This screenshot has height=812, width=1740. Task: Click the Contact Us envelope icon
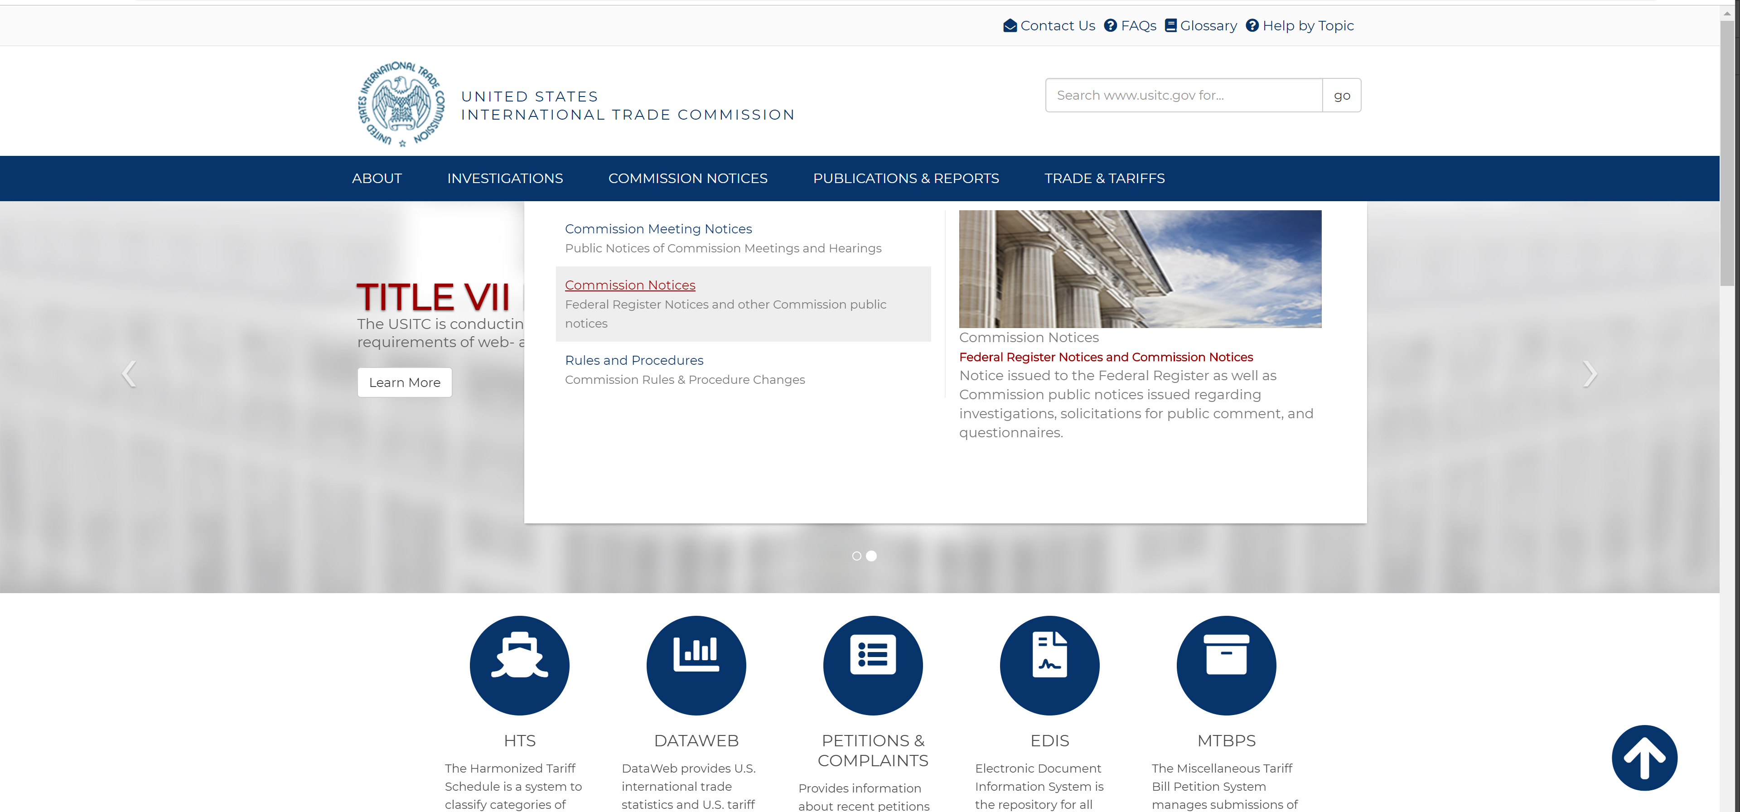click(1010, 26)
